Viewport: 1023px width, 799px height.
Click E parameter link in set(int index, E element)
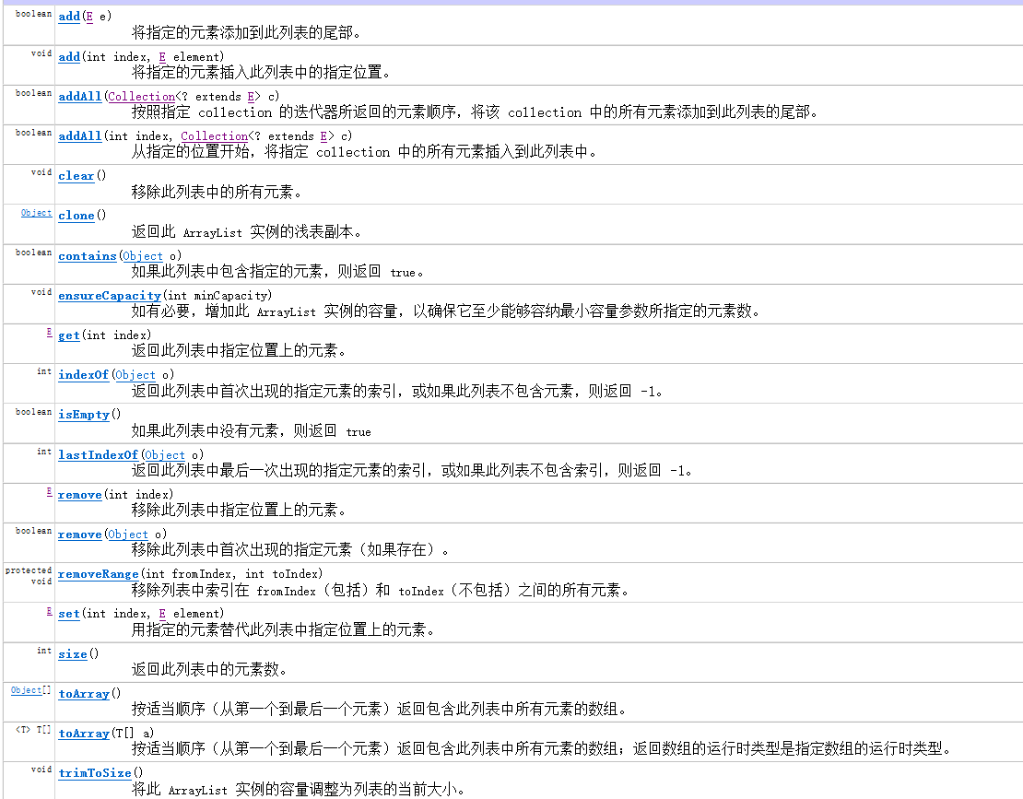pyautogui.click(x=162, y=615)
